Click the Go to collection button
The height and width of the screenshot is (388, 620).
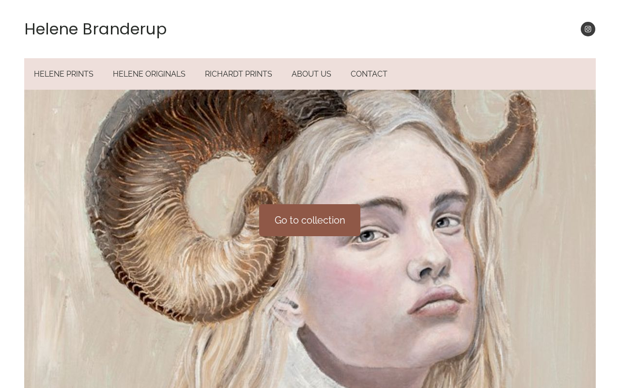[x=310, y=220]
